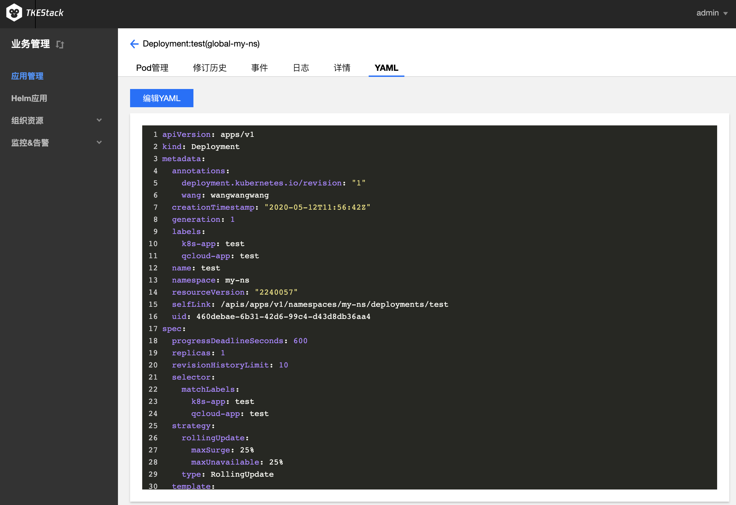
Task: Click the replicas: 1 line
Action: pyautogui.click(x=198, y=353)
